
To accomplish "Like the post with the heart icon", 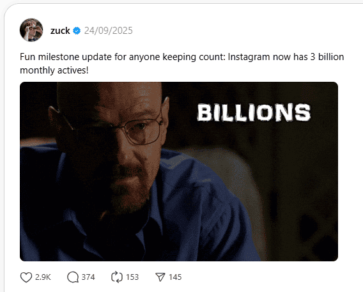I will [x=26, y=277].
